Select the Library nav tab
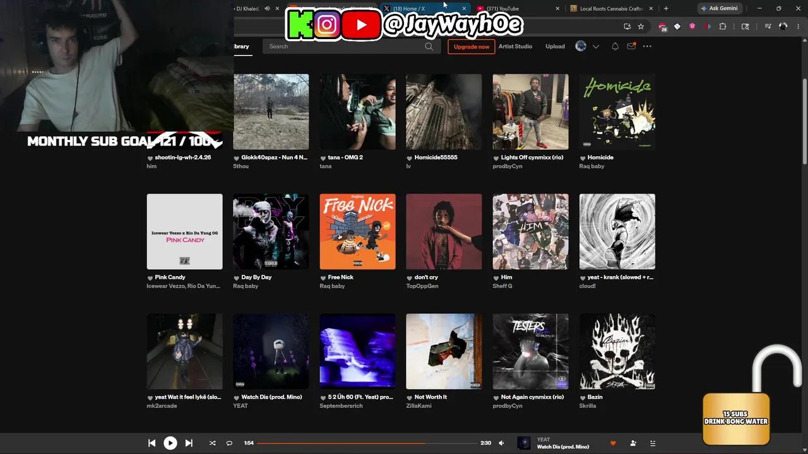 tap(242, 46)
